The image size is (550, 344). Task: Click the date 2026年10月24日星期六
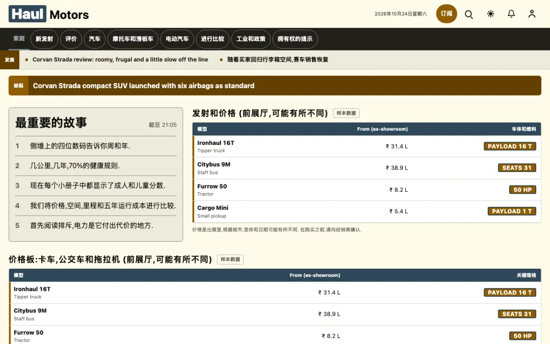[x=401, y=14]
